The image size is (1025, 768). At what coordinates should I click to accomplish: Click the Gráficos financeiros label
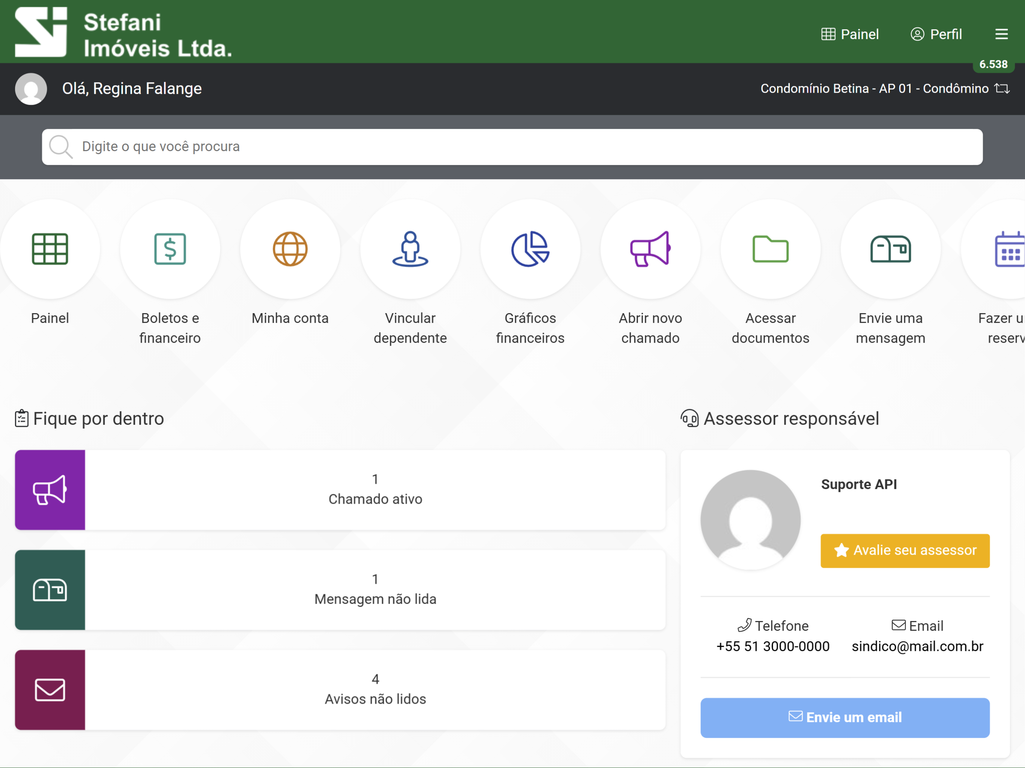[x=530, y=328]
